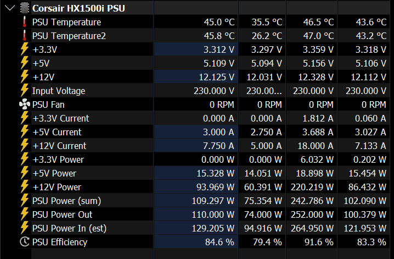
Task: Click the 7.750 A +12V Current value
Action: click(x=218, y=146)
